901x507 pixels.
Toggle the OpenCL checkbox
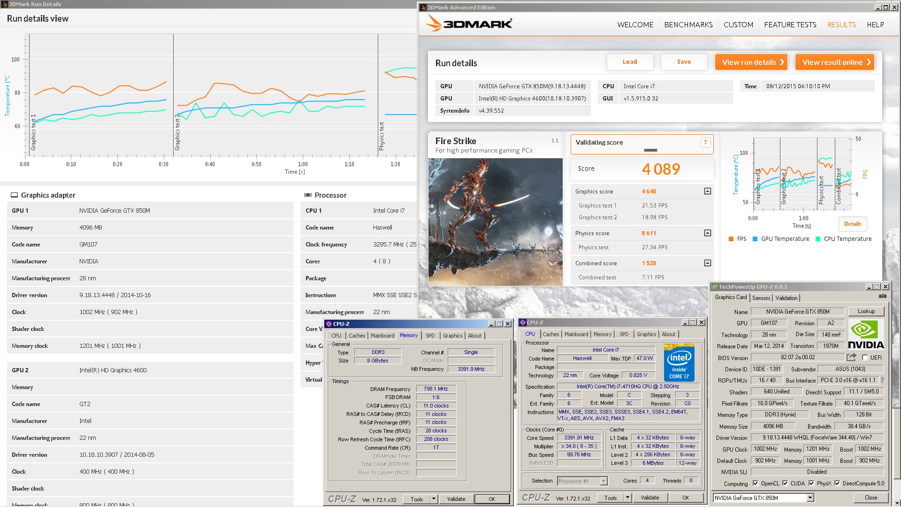click(756, 483)
